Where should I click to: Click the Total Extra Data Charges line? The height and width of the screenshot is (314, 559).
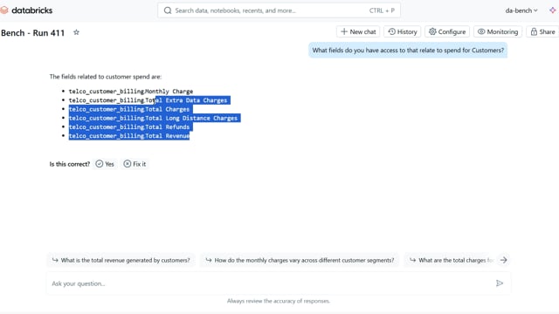[x=148, y=100]
